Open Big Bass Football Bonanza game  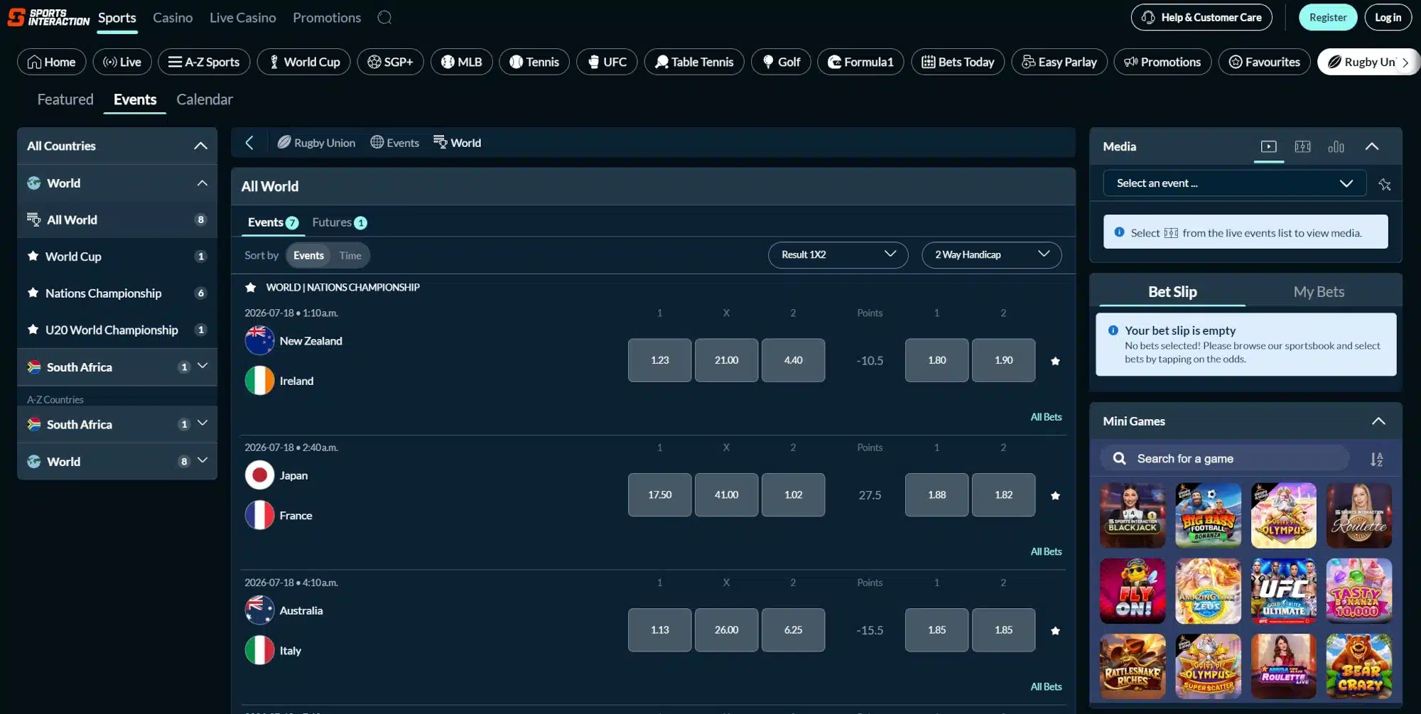tap(1208, 515)
